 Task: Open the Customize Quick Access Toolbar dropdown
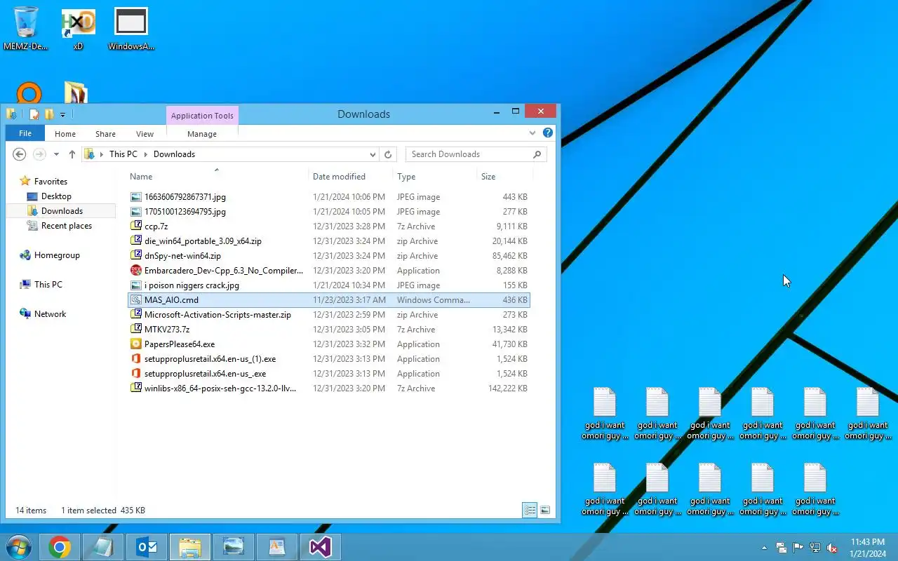tap(63, 114)
